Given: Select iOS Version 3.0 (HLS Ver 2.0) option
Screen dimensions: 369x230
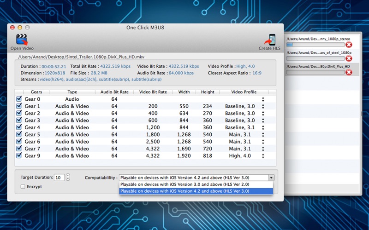Looking at the screenshot, I should (196, 184).
